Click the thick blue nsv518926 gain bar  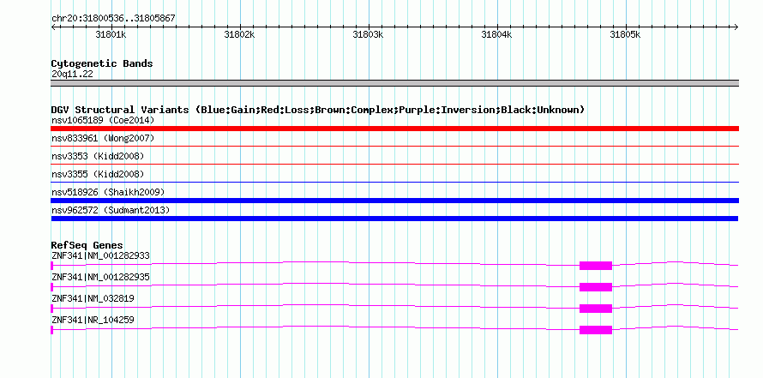[394, 201]
